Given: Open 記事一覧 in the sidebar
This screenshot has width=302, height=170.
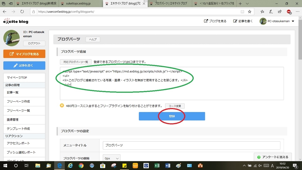Looking at the screenshot, I should pyautogui.click(x=24, y=92).
